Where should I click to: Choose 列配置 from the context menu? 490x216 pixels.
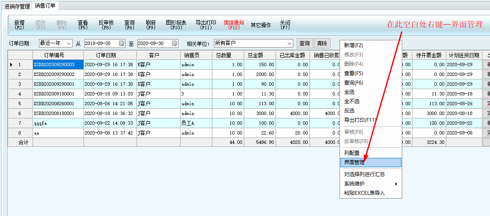tap(352, 153)
